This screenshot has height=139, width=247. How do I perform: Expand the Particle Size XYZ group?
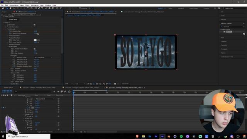[x=8, y=36]
